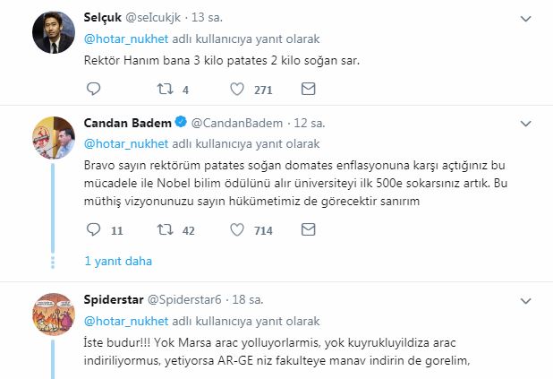
Task: Share Candan Badem's tweet by message
Action: [308, 230]
